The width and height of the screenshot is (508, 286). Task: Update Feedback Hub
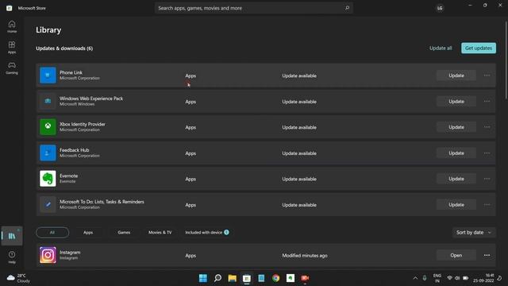pos(456,153)
